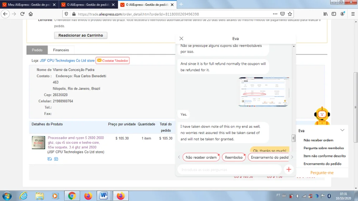Screen dimensions: 358x201
Task: Open the tracking protection shield icon
Action: 66,14
